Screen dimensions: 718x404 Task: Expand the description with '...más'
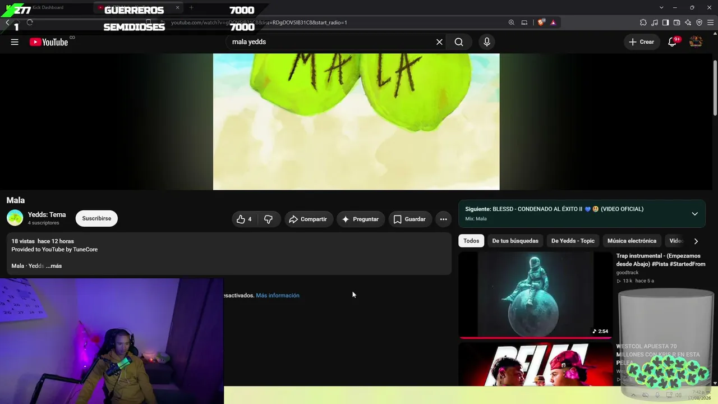(54, 266)
